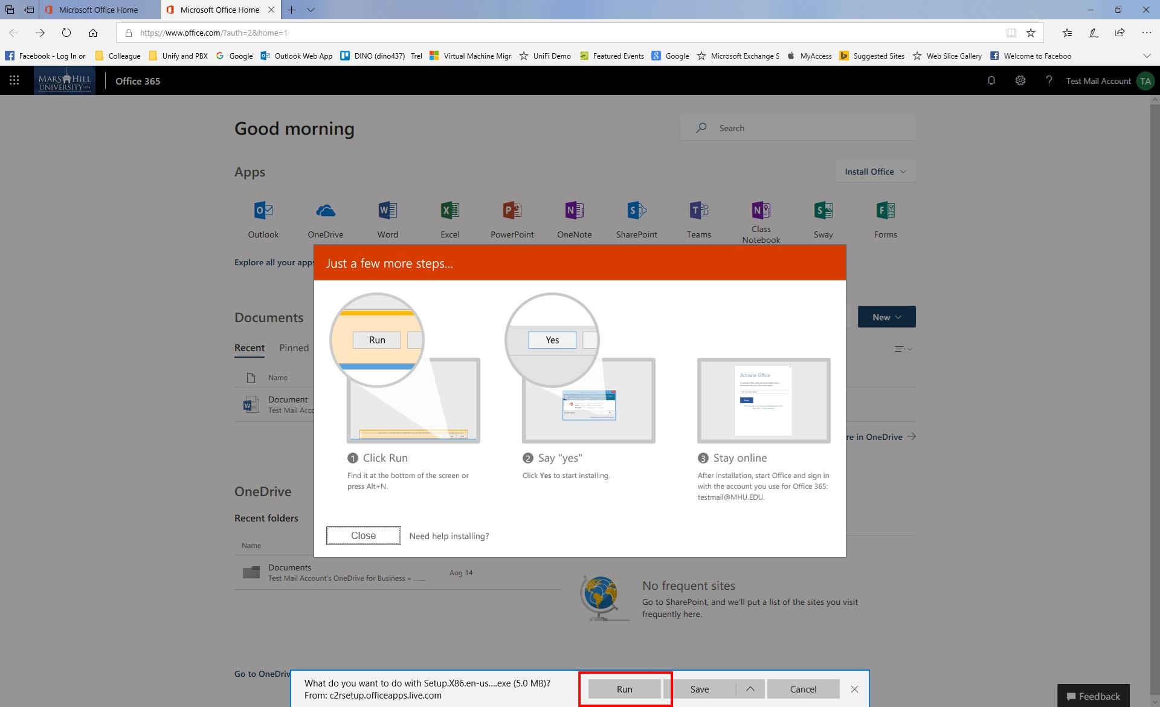
Task: Open the Outlook app
Action: pyautogui.click(x=263, y=219)
